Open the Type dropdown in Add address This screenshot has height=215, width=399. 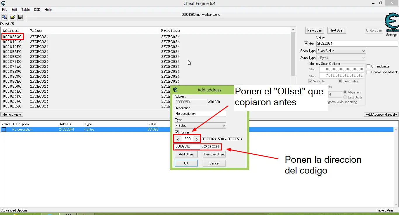[x=200, y=126]
